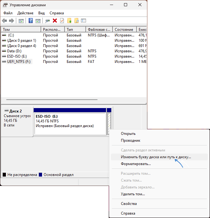Image resolution: width=210 pixels, height=218 pixels.
Task: Toggle the console tree pane icon
Action: (21, 21)
